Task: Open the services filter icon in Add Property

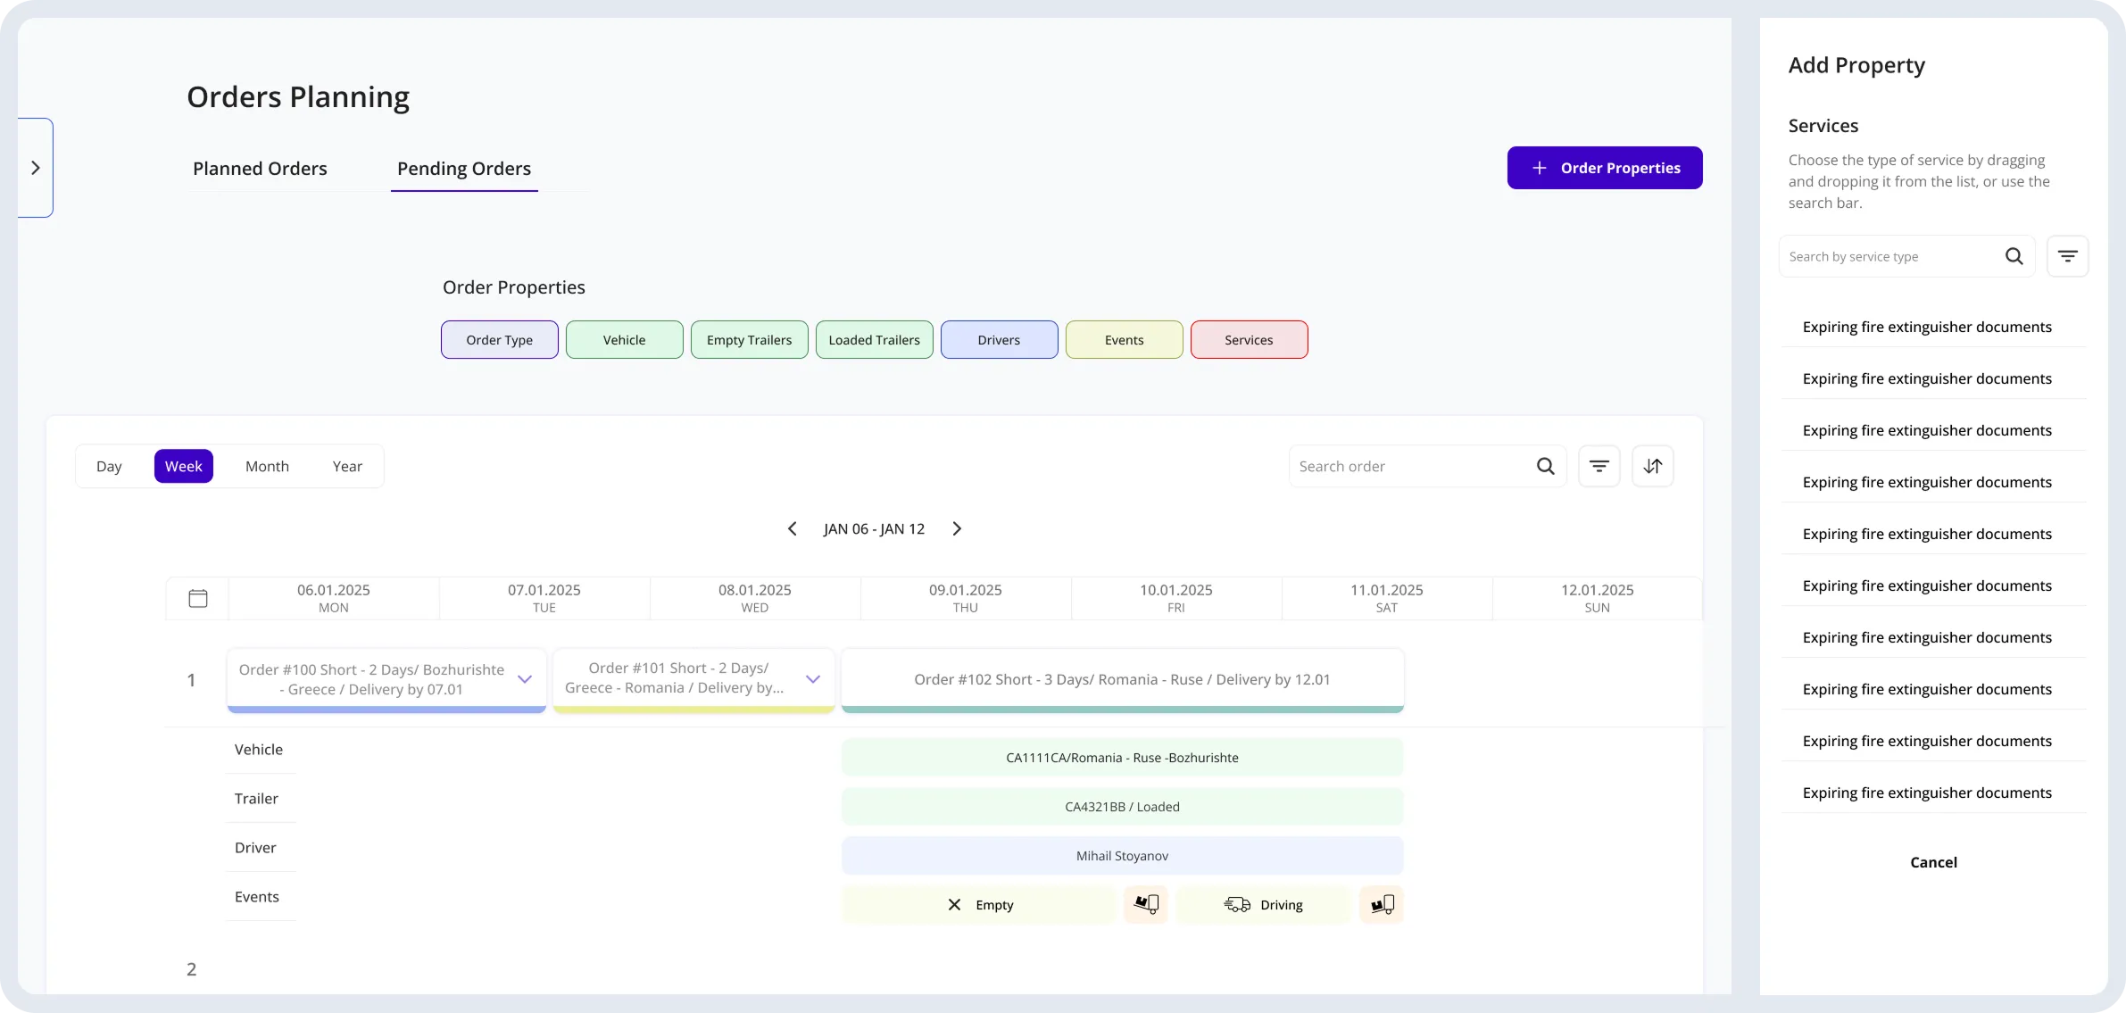Action: [x=2067, y=256]
